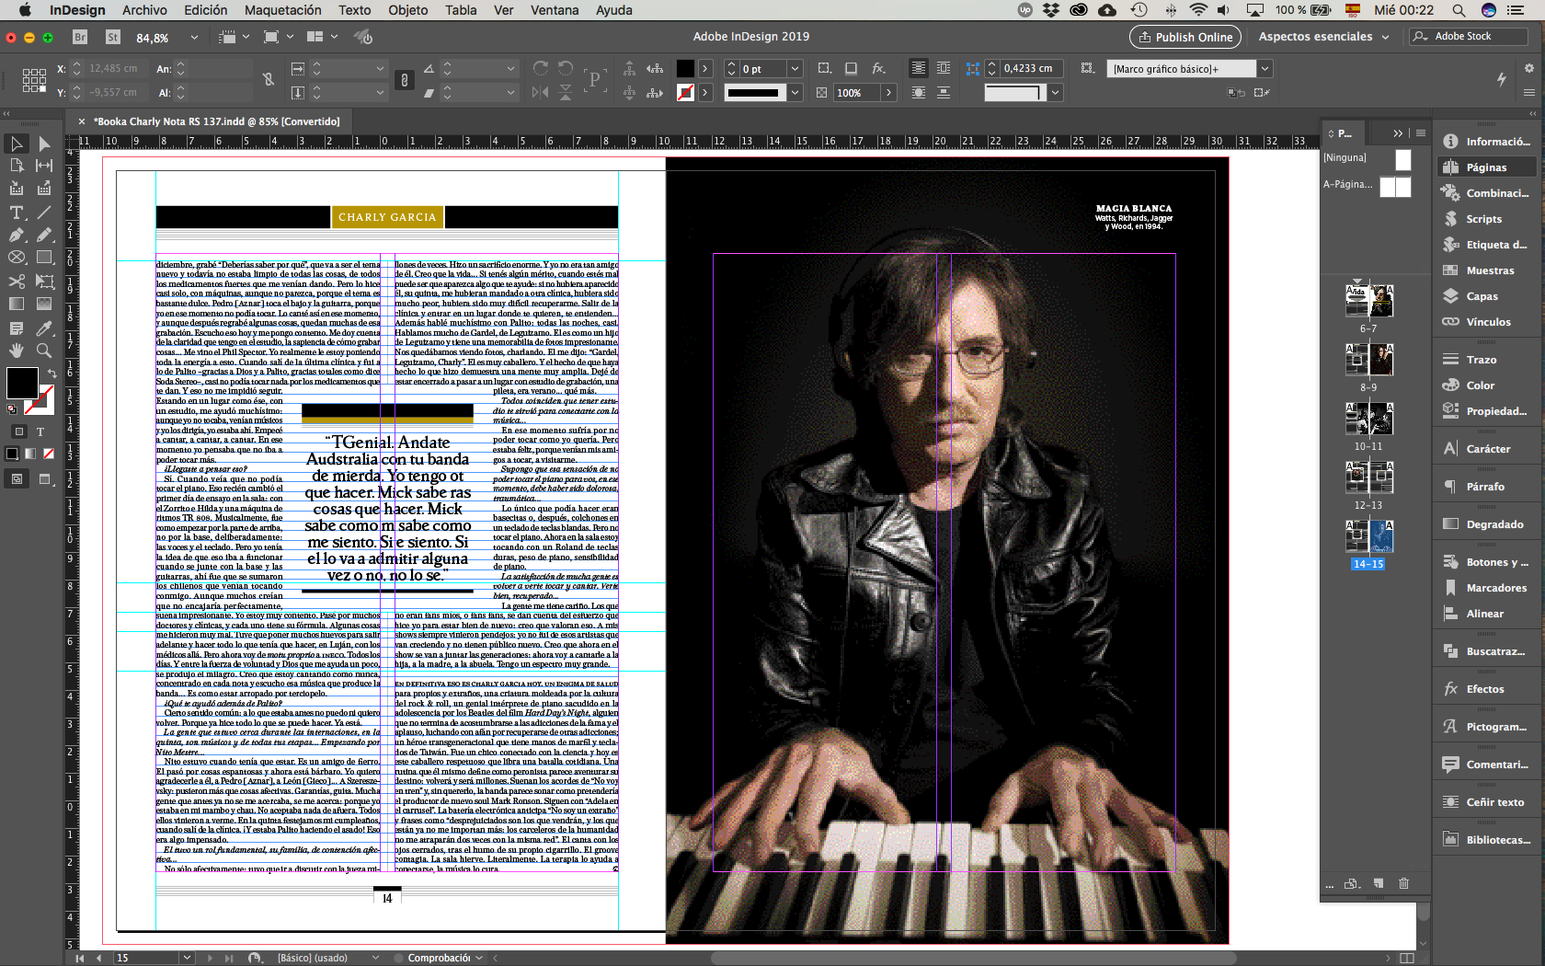Click the Adobe Stock (St) icon
This screenshot has width=1545, height=966.
click(113, 37)
